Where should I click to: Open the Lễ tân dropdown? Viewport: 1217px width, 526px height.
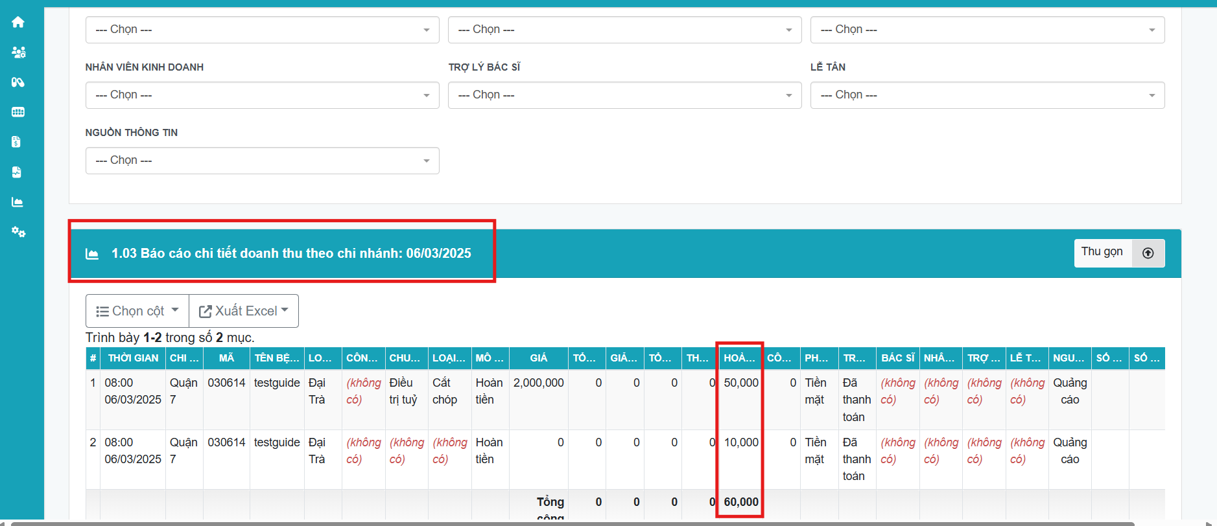coord(987,95)
